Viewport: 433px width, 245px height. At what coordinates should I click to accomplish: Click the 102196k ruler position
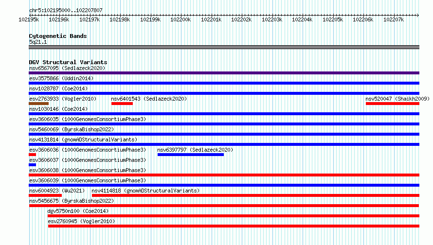(x=59, y=19)
